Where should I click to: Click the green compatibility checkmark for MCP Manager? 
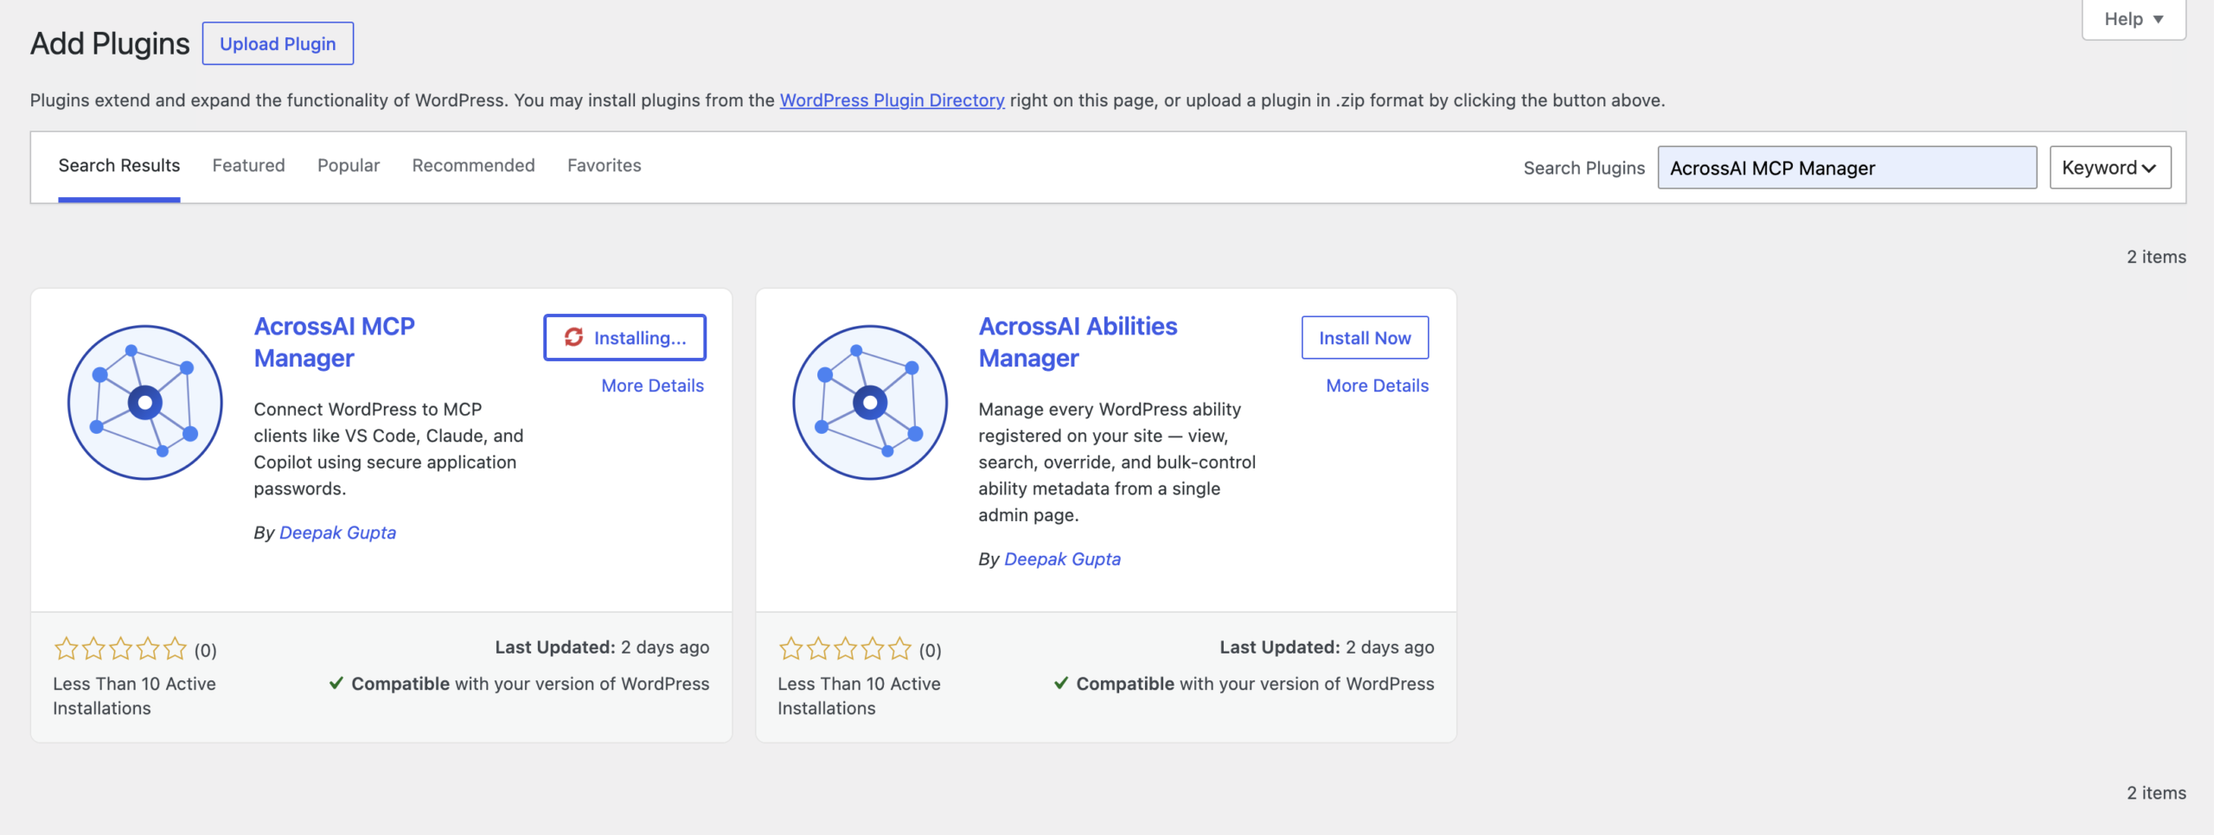(x=336, y=683)
